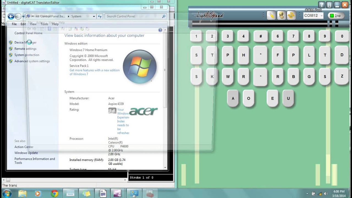Click Get more features with a new edition
The height and width of the screenshot is (198, 352).
point(95,72)
